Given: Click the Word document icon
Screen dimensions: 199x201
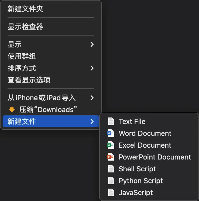Looking at the screenshot, I should pyautogui.click(x=111, y=133).
